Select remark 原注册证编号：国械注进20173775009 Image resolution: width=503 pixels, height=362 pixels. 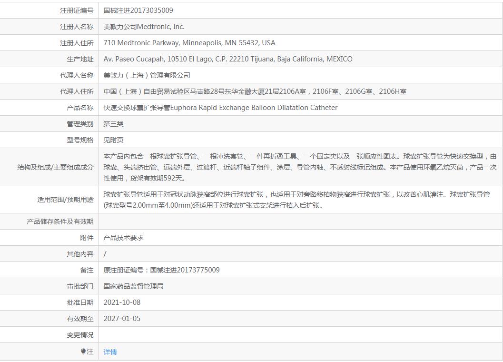[x=161, y=270]
